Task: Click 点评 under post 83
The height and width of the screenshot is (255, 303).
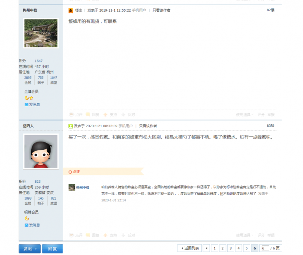Action: click(76, 235)
